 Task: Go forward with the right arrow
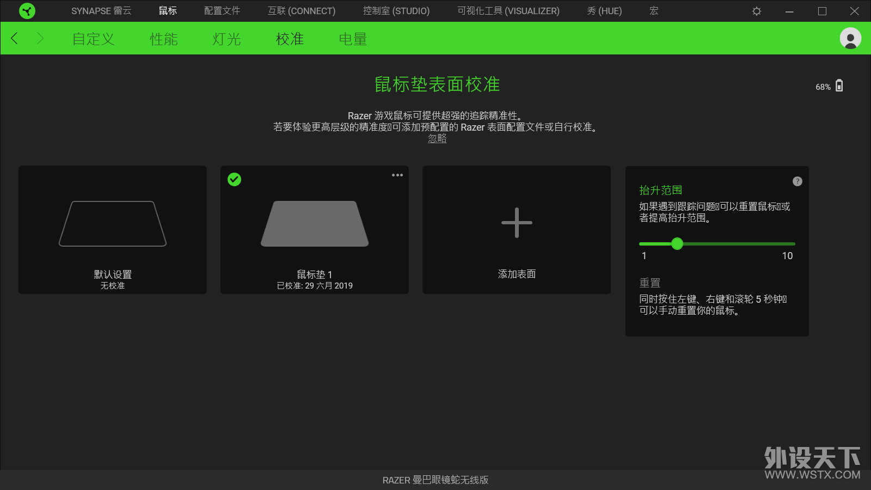pos(40,38)
